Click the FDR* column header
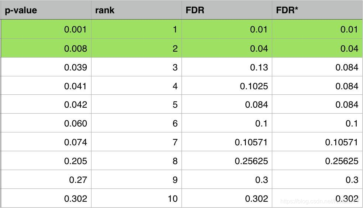Screen dimensions: 363x208 (317, 10)
